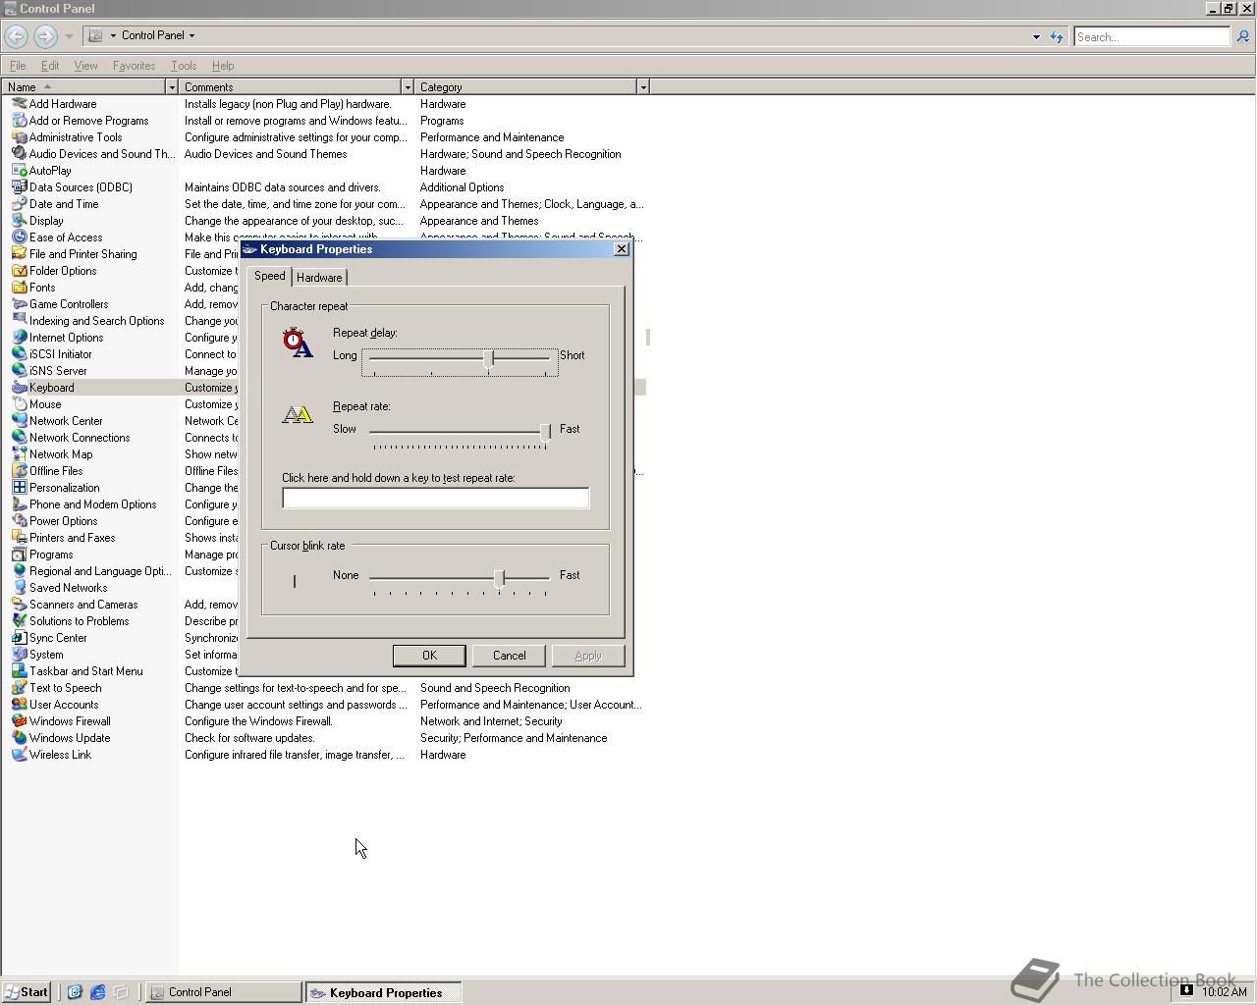Select the Network Center icon
This screenshot has height=1005, width=1257.
(19, 421)
